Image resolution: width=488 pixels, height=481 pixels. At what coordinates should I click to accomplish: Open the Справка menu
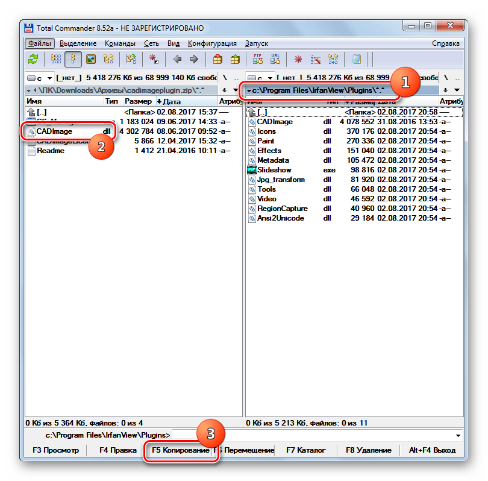pyautogui.click(x=446, y=43)
